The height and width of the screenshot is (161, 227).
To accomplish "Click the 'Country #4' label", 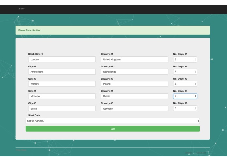I will pyautogui.click(x=107, y=91).
